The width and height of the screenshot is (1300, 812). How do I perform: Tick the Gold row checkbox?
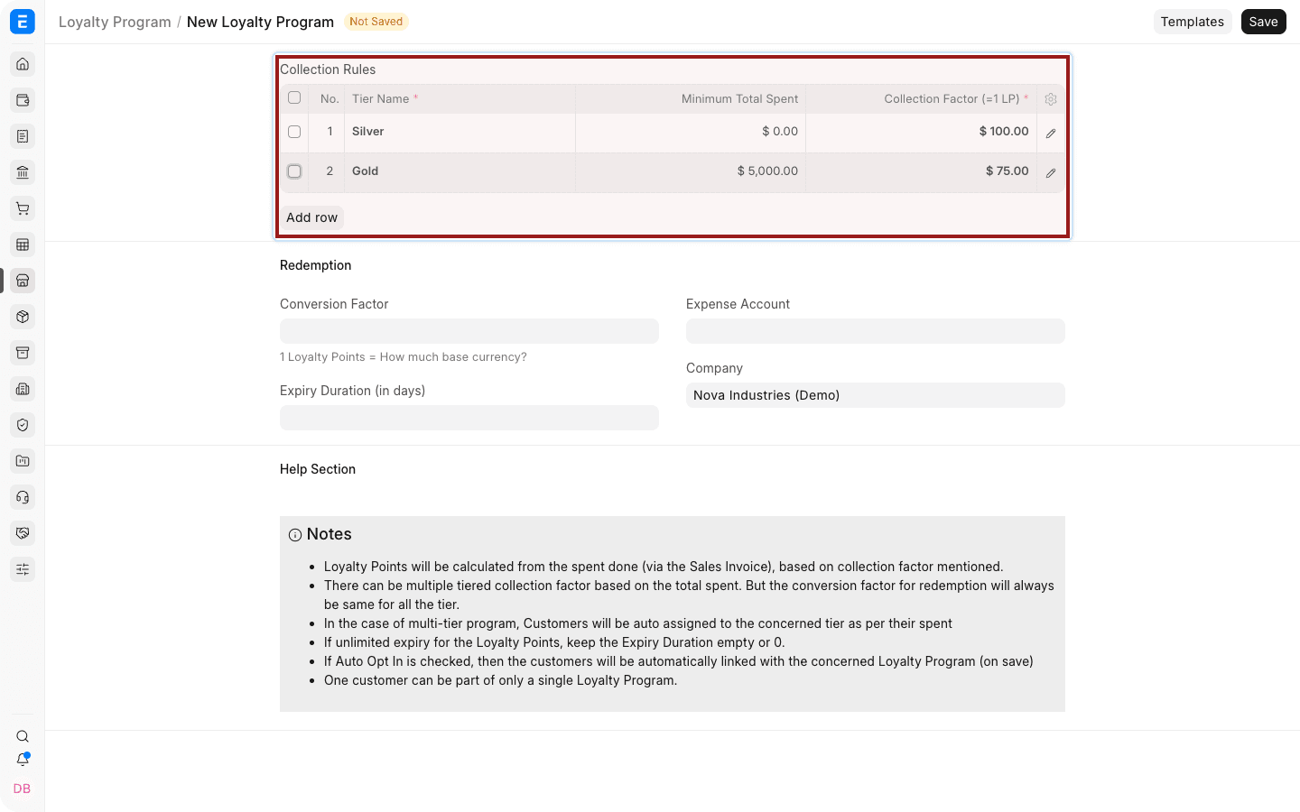click(294, 171)
